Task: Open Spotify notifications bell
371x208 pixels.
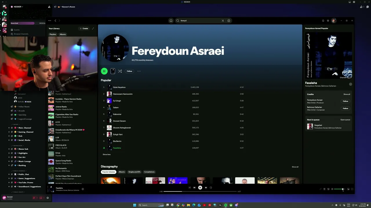Action: [323, 21]
